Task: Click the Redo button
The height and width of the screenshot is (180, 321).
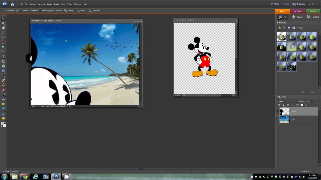Action: 285,4
